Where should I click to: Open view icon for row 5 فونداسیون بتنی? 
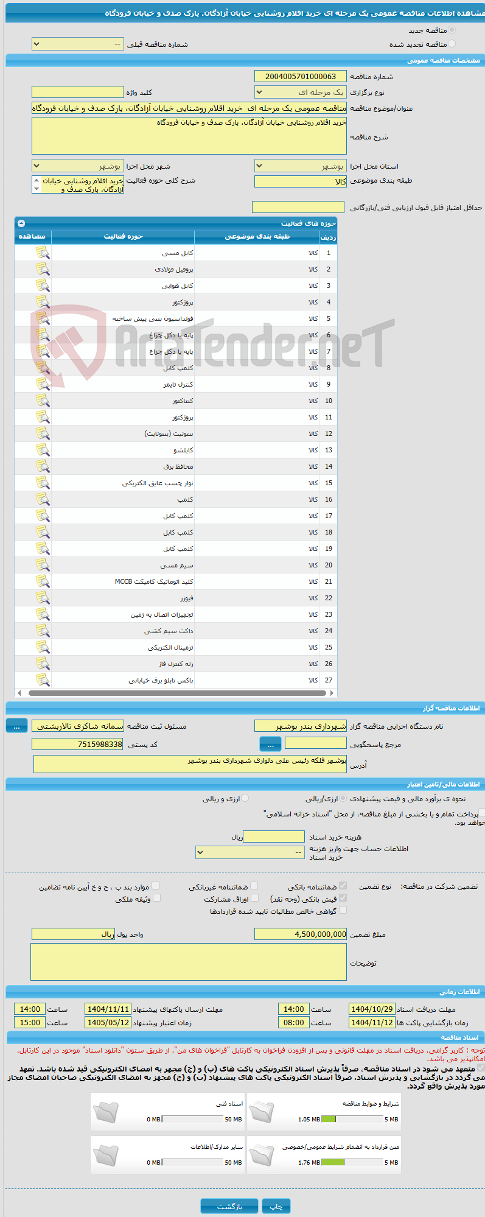[43, 318]
